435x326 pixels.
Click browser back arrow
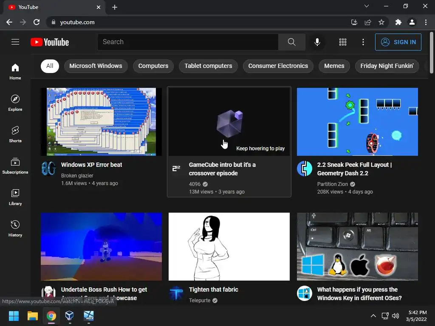pos(9,22)
